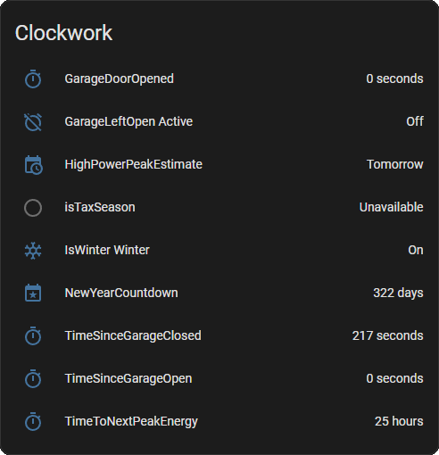
Task: Click the 25 hours value
Action: [399, 421]
